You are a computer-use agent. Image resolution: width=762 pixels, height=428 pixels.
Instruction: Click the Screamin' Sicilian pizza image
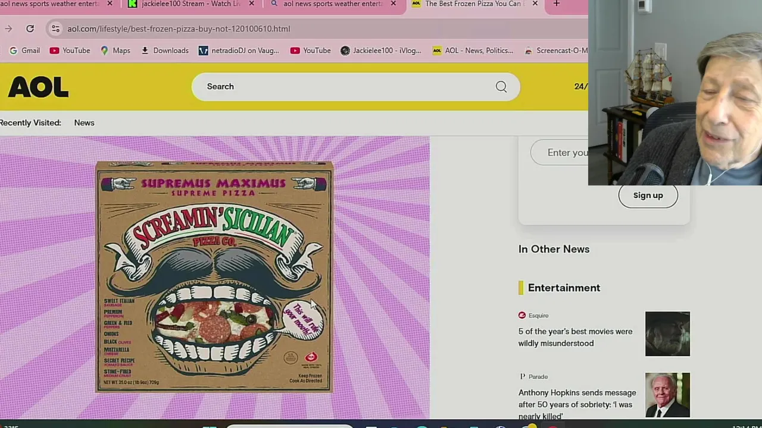tap(214, 277)
